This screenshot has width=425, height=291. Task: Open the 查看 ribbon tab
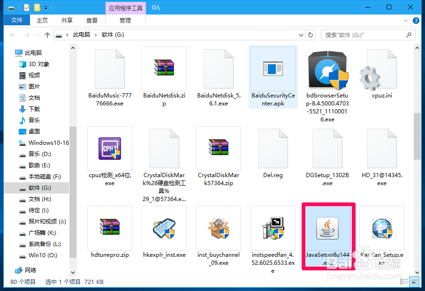coord(92,20)
